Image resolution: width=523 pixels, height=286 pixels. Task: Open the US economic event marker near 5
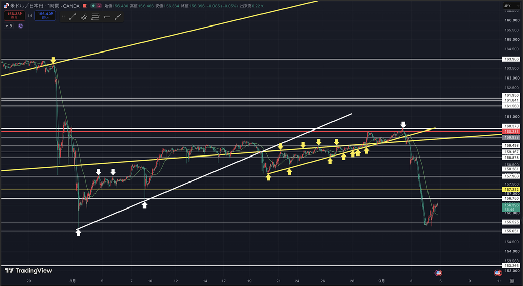(438, 273)
